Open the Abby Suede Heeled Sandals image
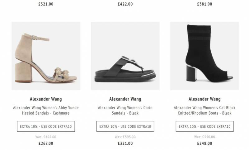The height and width of the screenshot is (150, 249). [46, 56]
